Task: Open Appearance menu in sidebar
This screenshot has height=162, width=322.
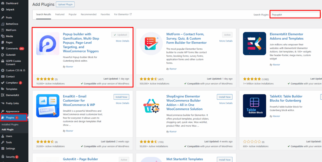Action: click(x=12, y=111)
